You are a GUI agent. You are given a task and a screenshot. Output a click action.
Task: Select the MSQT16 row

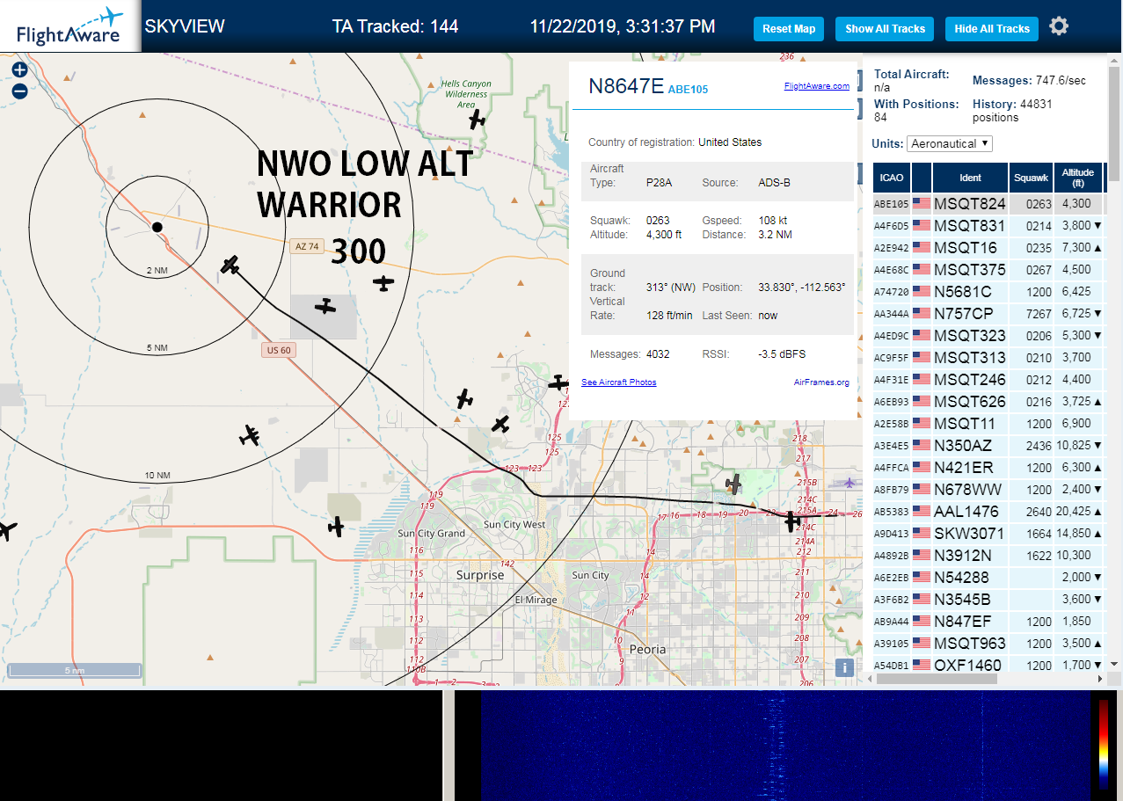(x=988, y=247)
